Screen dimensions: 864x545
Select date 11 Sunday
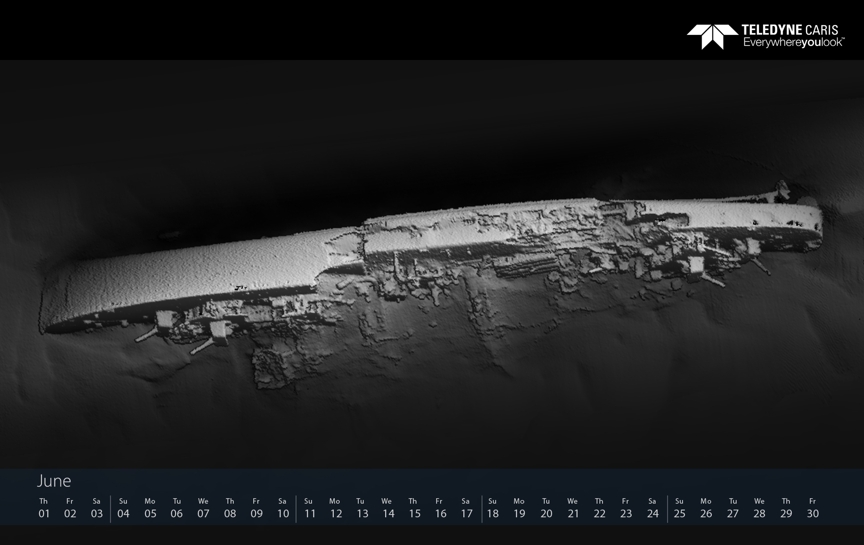coord(310,508)
